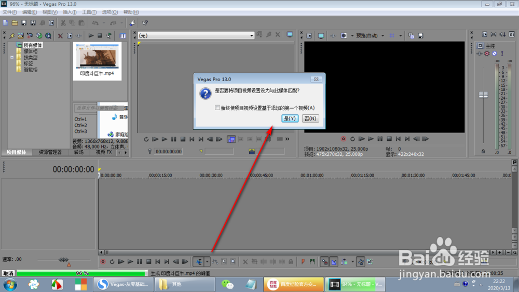Open the 选项(O) menu

coord(110,12)
